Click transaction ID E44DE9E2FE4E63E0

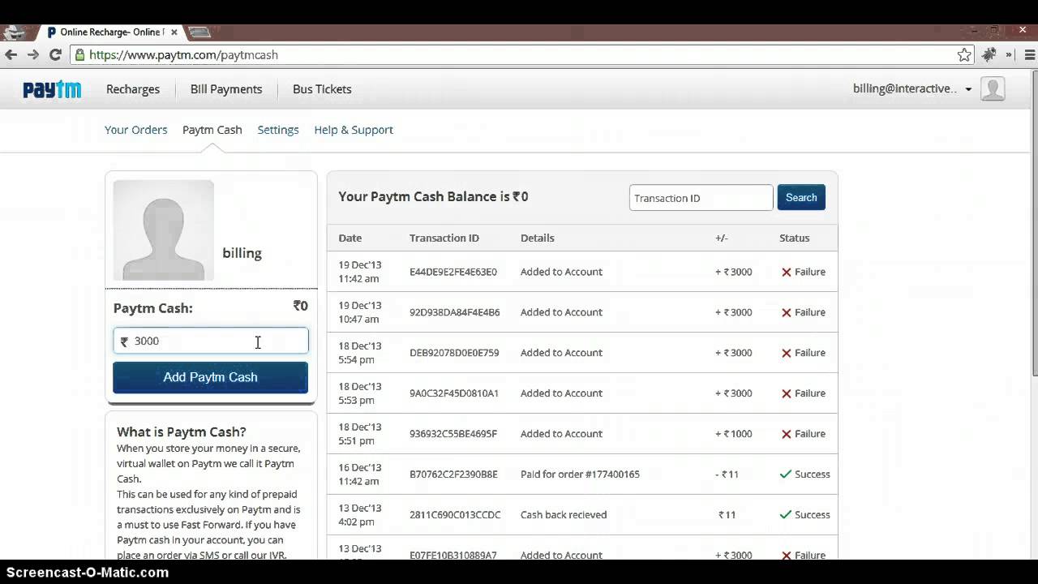coord(453,272)
